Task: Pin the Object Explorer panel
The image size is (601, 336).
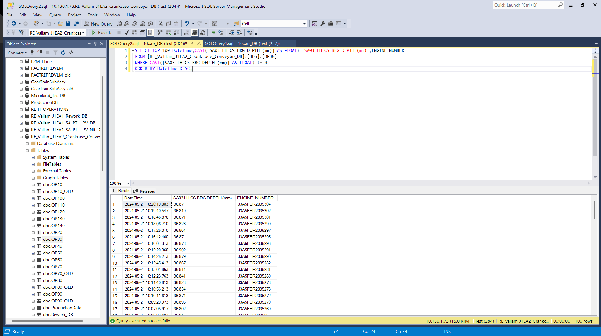Action: [95, 44]
